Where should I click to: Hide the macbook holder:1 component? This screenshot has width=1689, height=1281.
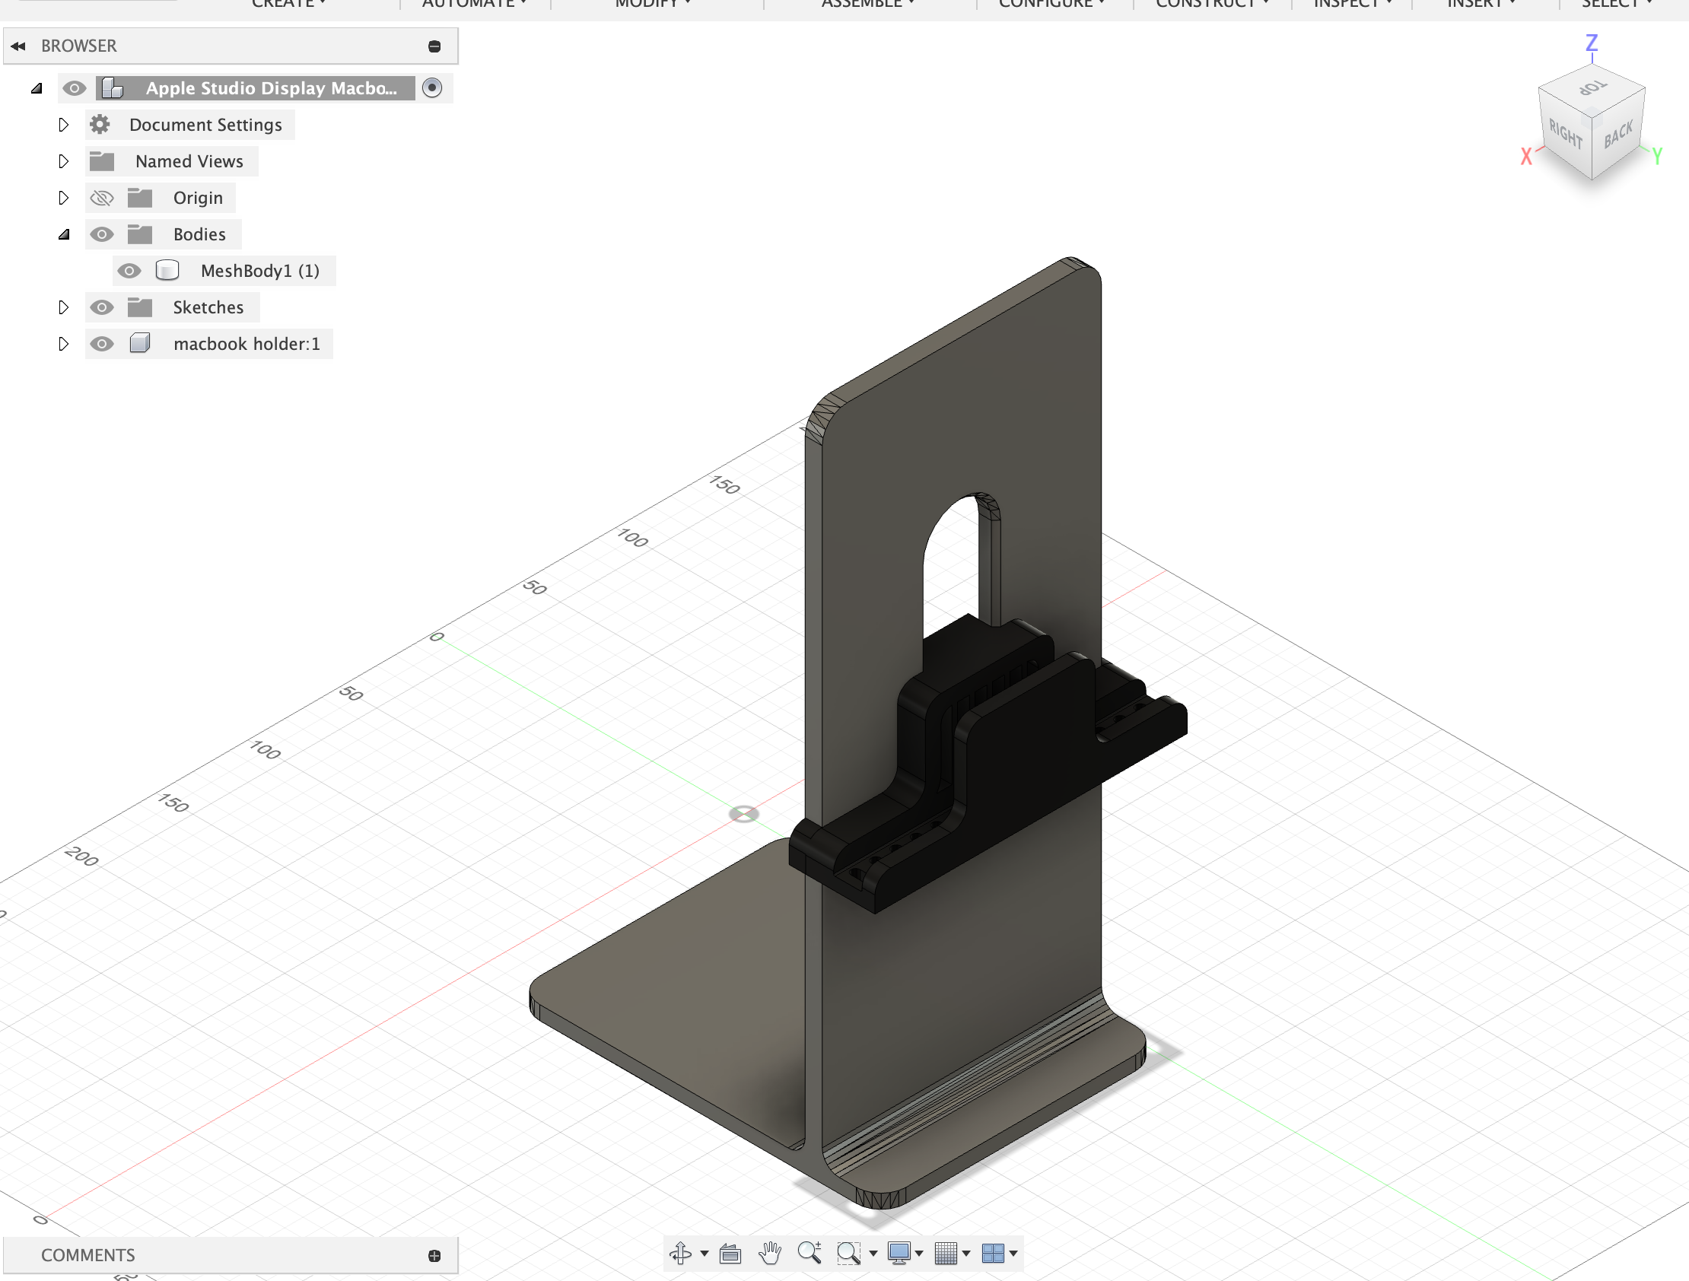[x=101, y=344]
